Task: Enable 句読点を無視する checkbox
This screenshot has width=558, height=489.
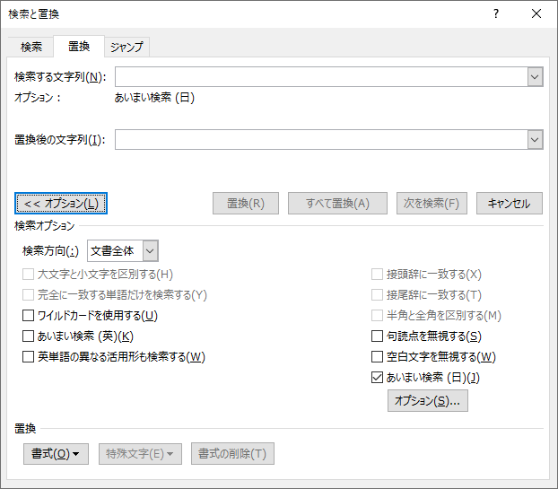Action: pyautogui.click(x=378, y=336)
